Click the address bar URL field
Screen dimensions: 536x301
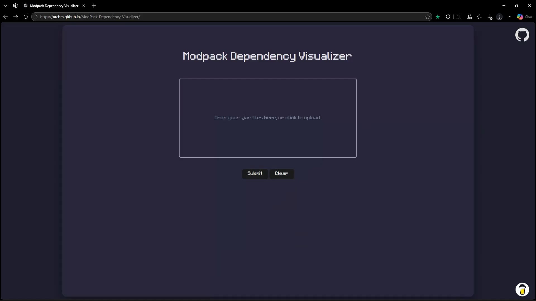tap(223, 17)
